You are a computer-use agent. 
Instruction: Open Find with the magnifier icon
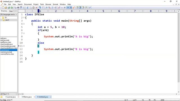coord(46,8)
